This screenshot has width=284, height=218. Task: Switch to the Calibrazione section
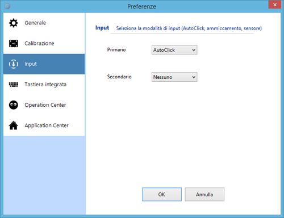tap(44, 43)
